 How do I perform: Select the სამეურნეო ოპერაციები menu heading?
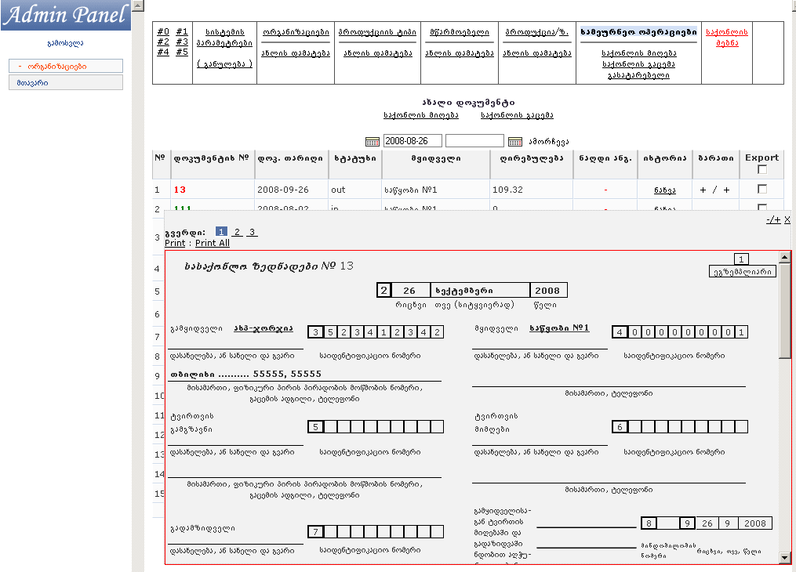pos(638,32)
